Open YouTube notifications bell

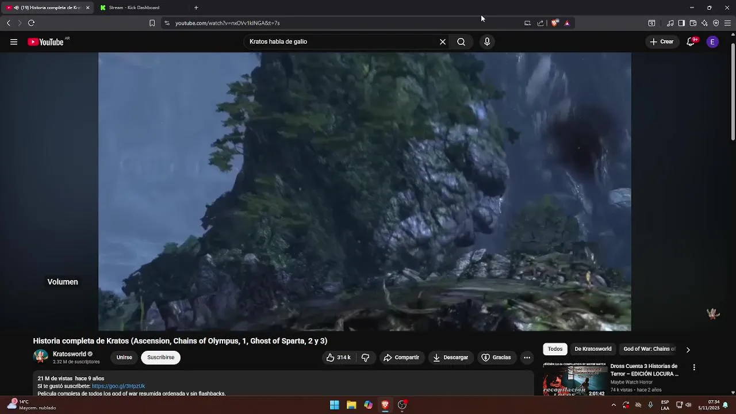click(691, 42)
